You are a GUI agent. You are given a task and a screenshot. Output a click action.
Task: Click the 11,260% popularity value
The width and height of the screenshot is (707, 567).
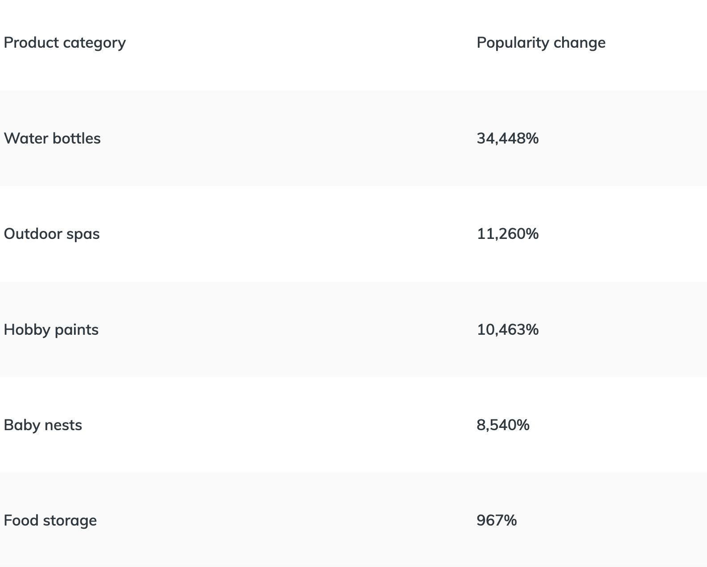point(508,234)
